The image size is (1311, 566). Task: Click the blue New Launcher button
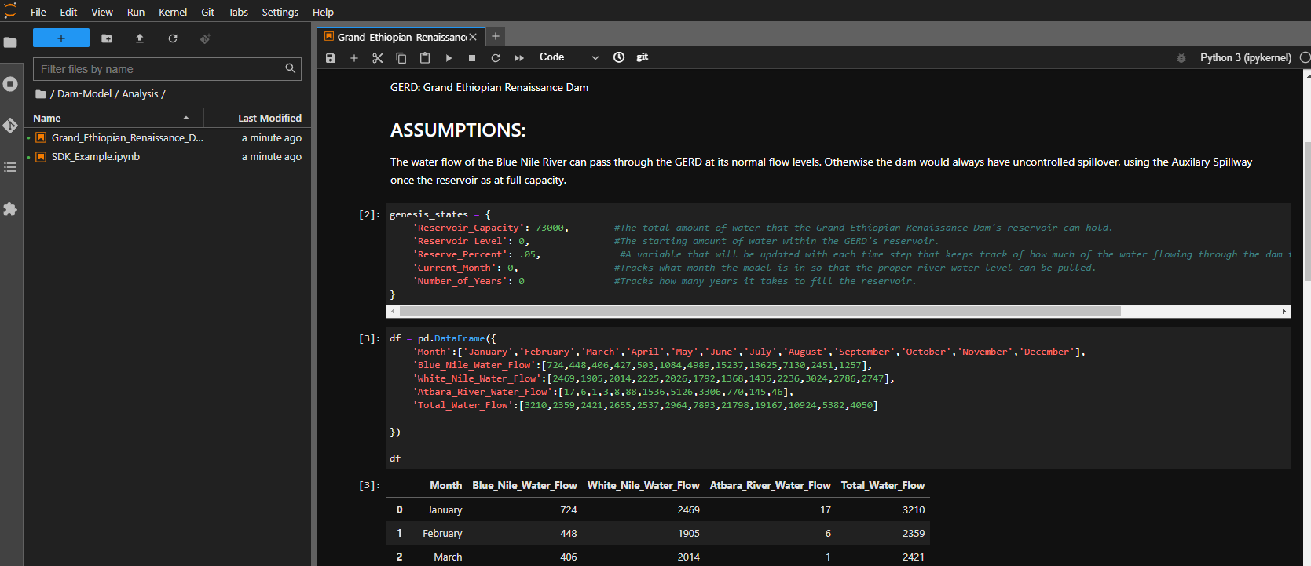pyautogui.click(x=61, y=38)
